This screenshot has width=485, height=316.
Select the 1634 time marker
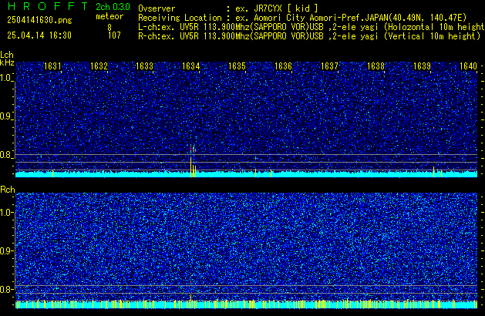point(191,66)
